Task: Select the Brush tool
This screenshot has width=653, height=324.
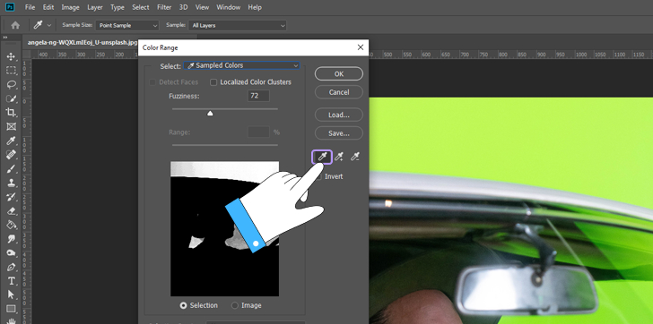Action: click(x=12, y=169)
